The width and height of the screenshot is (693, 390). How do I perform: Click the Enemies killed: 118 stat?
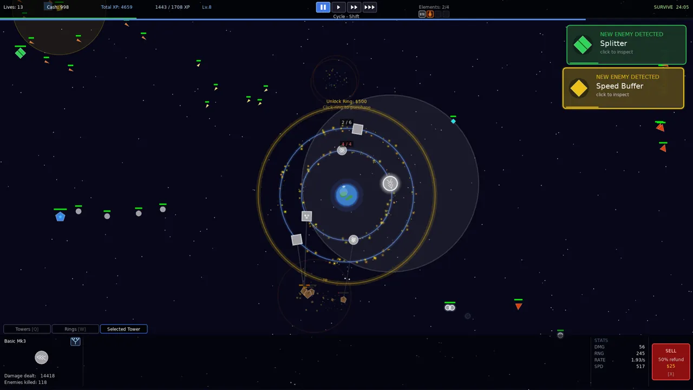(25, 382)
